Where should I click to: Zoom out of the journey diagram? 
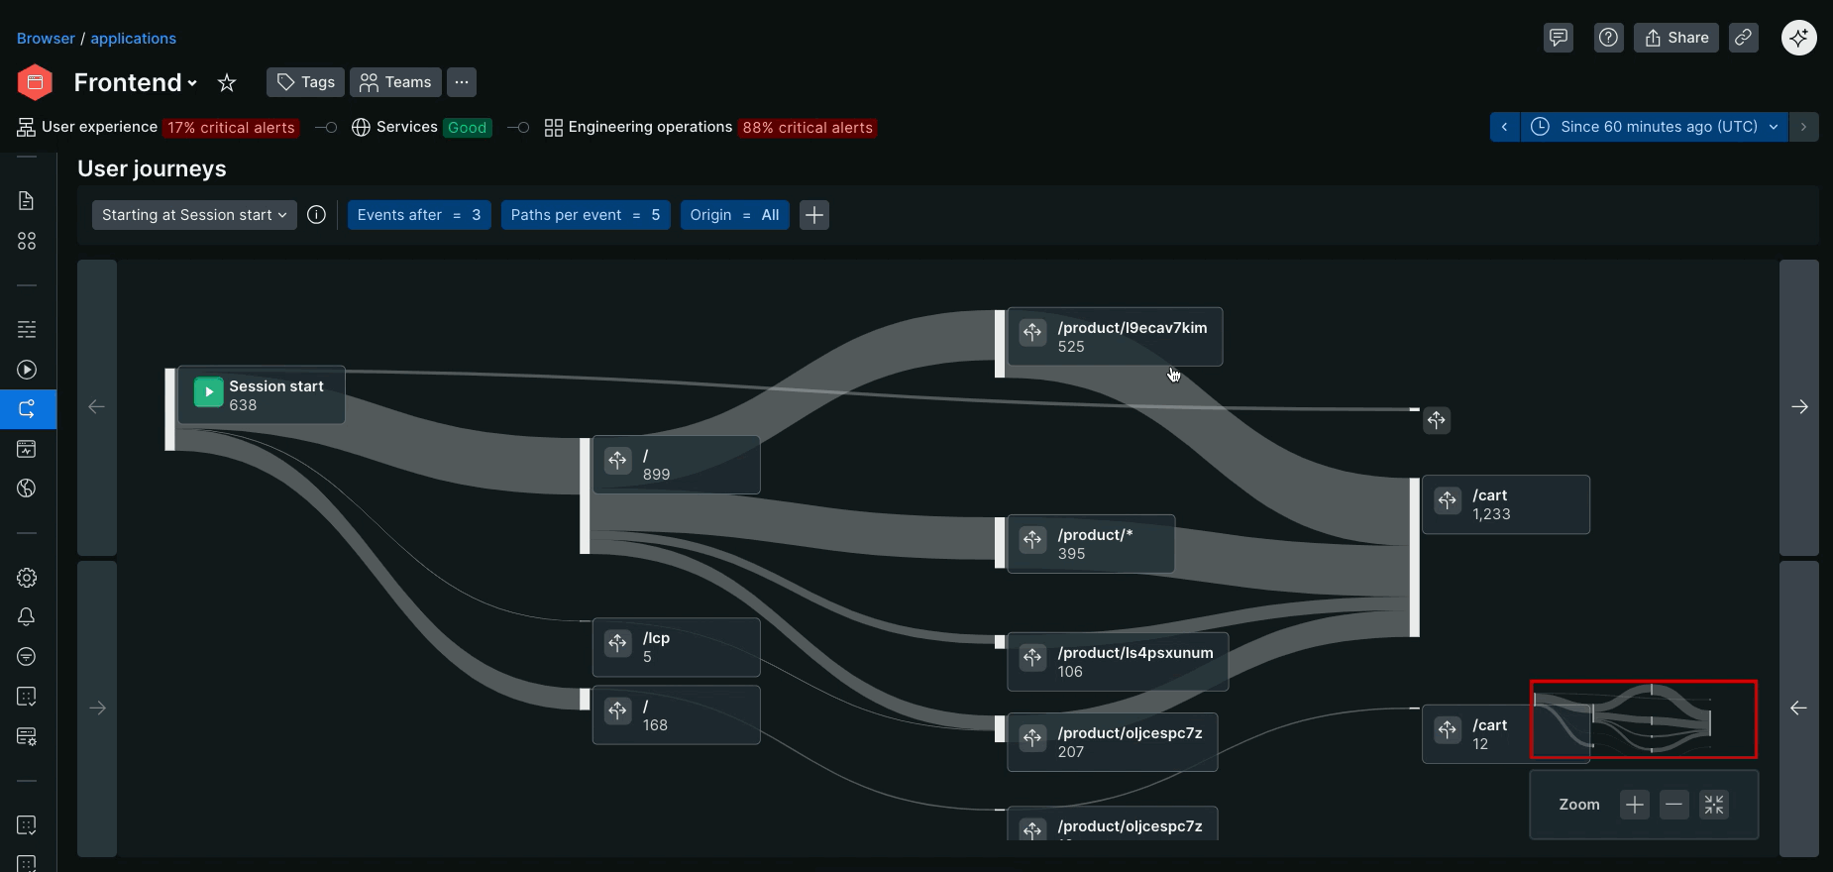tap(1674, 805)
